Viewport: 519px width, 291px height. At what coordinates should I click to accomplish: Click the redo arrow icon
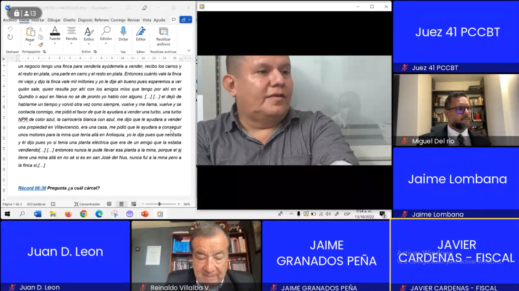pyautogui.click(x=10, y=38)
